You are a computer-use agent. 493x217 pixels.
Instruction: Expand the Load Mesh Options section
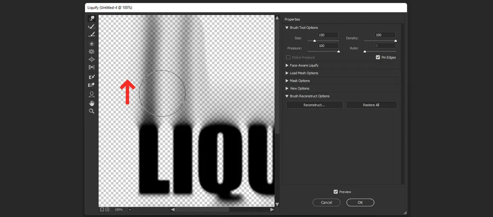(287, 73)
